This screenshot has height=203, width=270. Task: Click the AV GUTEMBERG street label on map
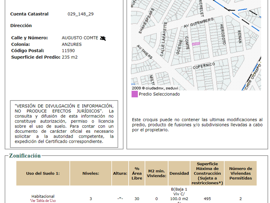[199, 23]
